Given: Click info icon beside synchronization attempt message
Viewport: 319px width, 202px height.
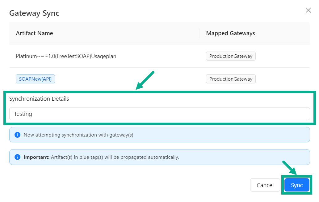Looking at the screenshot, I should pyautogui.click(x=18, y=135).
